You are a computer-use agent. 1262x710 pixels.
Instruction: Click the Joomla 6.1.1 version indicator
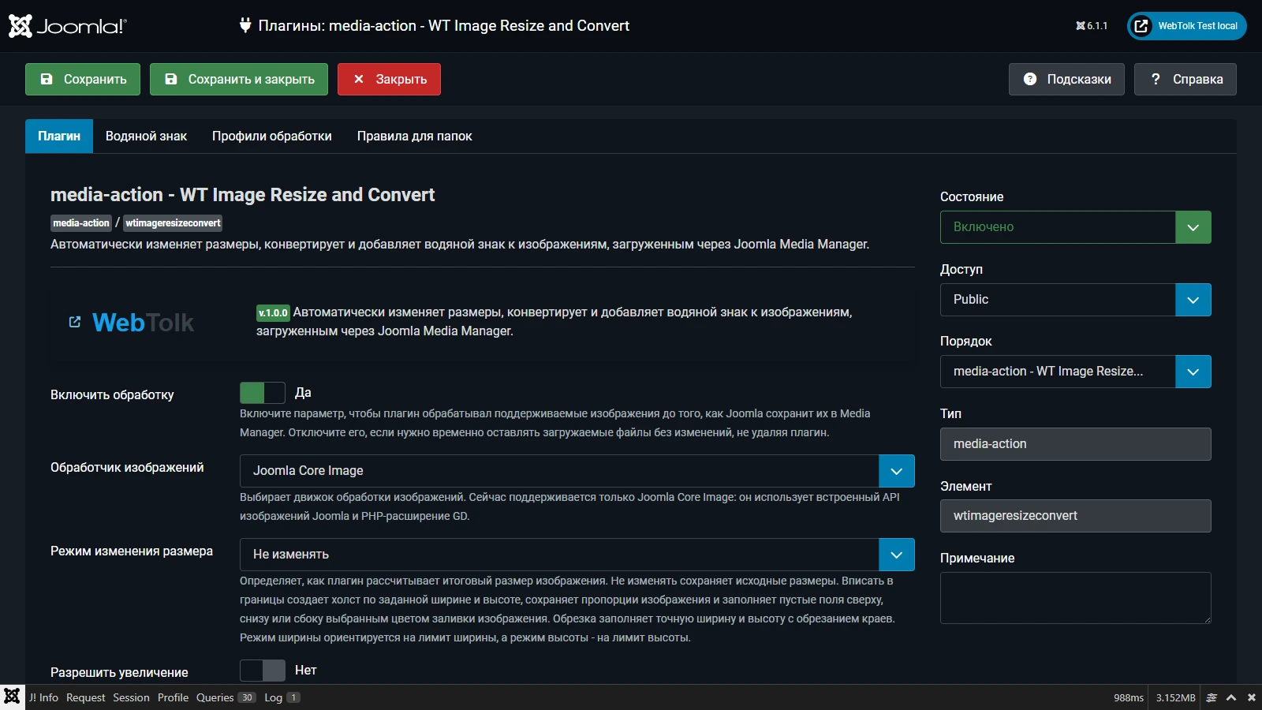[x=1092, y=26]
